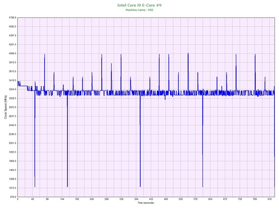Click the 288 tick on time axis

(107, 199)
